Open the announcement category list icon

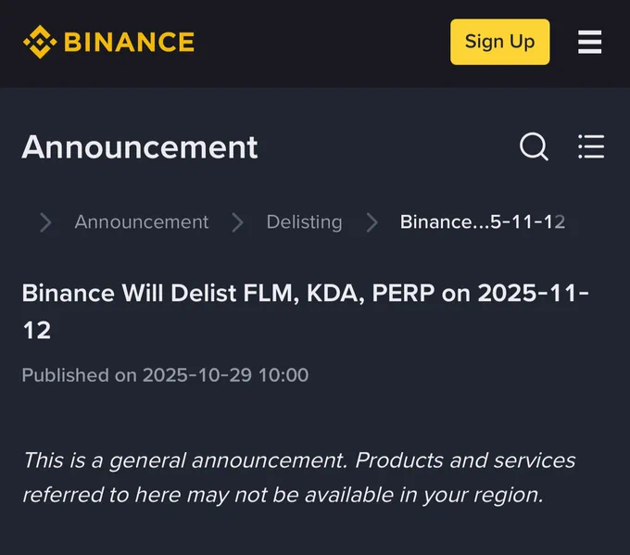591,146
